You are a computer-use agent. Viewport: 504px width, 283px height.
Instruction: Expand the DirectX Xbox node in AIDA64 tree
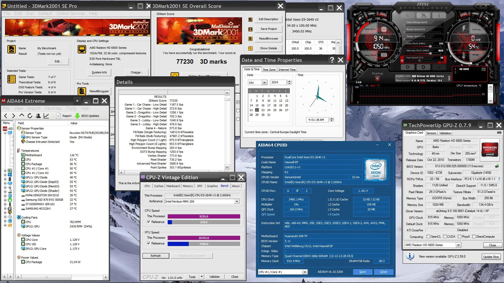[x=5, y=200]
